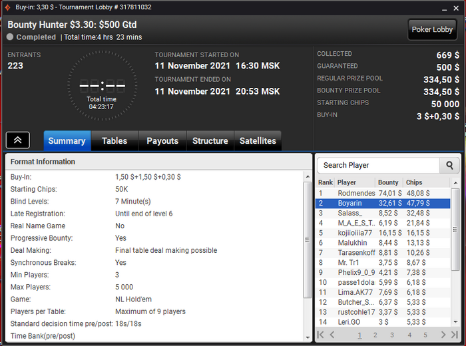Select player rustcohle17 row

(383, 312)
